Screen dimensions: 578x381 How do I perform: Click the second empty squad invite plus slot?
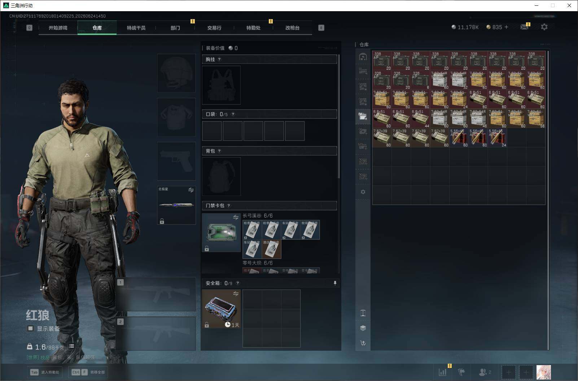click(x=526, y=372)
